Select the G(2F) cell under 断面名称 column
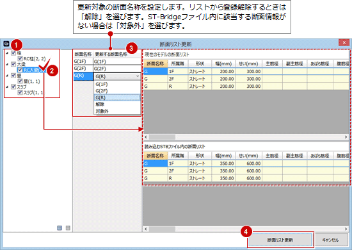The image size is (352, 250). [83, 69]
